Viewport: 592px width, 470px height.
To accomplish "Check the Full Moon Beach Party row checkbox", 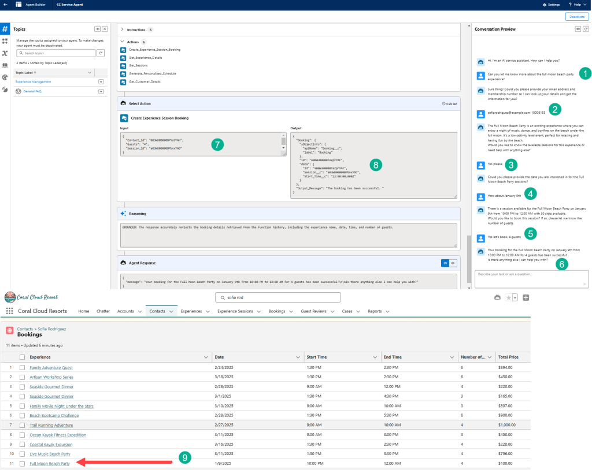I will tap(22, 464).
